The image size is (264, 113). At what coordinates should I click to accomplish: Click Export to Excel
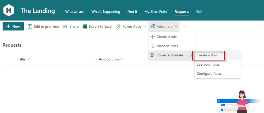click(x=97, y=27)
